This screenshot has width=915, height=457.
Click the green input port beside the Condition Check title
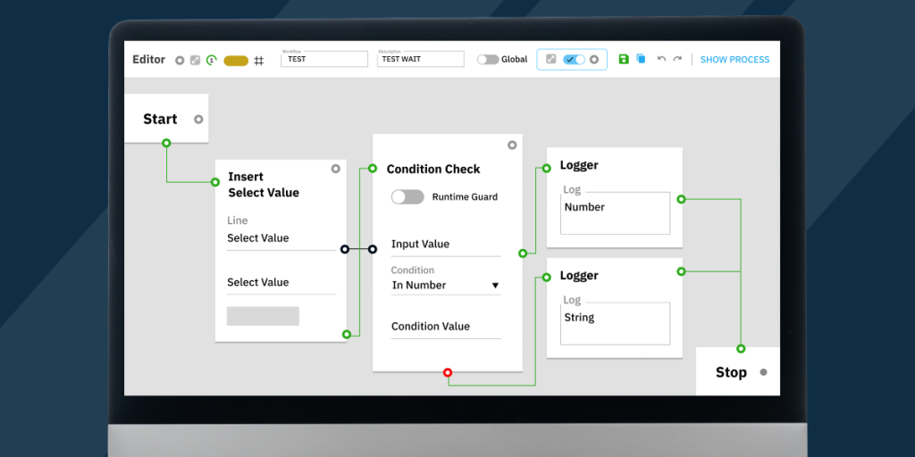click(x=373, y=169)
